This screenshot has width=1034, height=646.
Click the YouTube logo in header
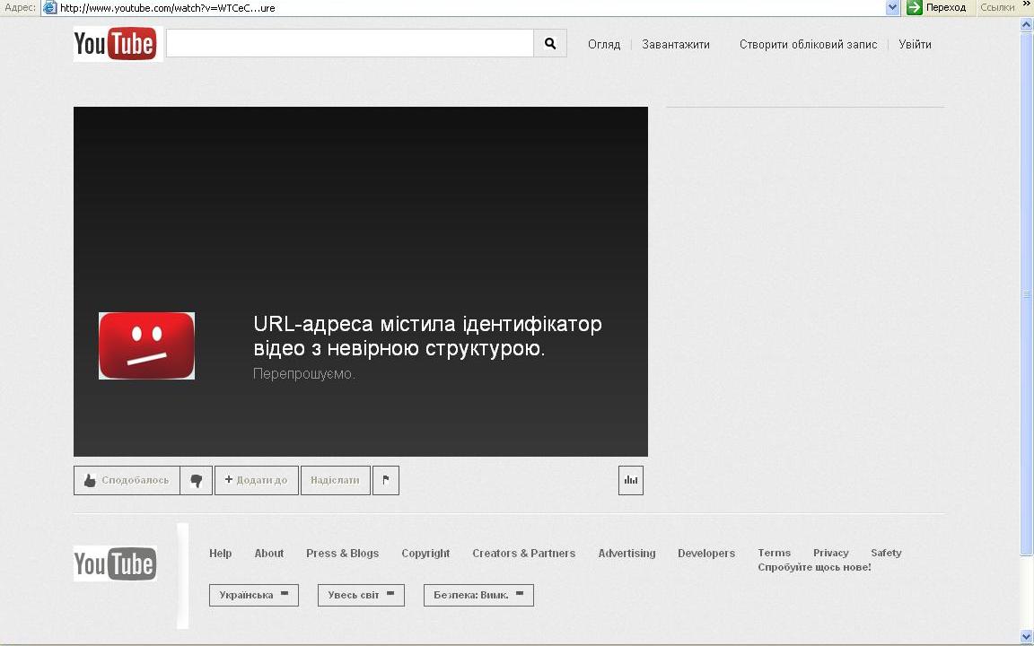tap(115, 43)
